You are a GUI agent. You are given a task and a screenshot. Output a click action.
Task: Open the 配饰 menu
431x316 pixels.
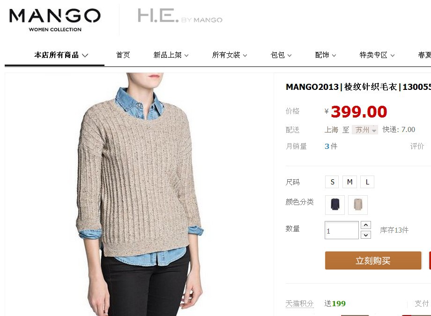pos(326,55)
